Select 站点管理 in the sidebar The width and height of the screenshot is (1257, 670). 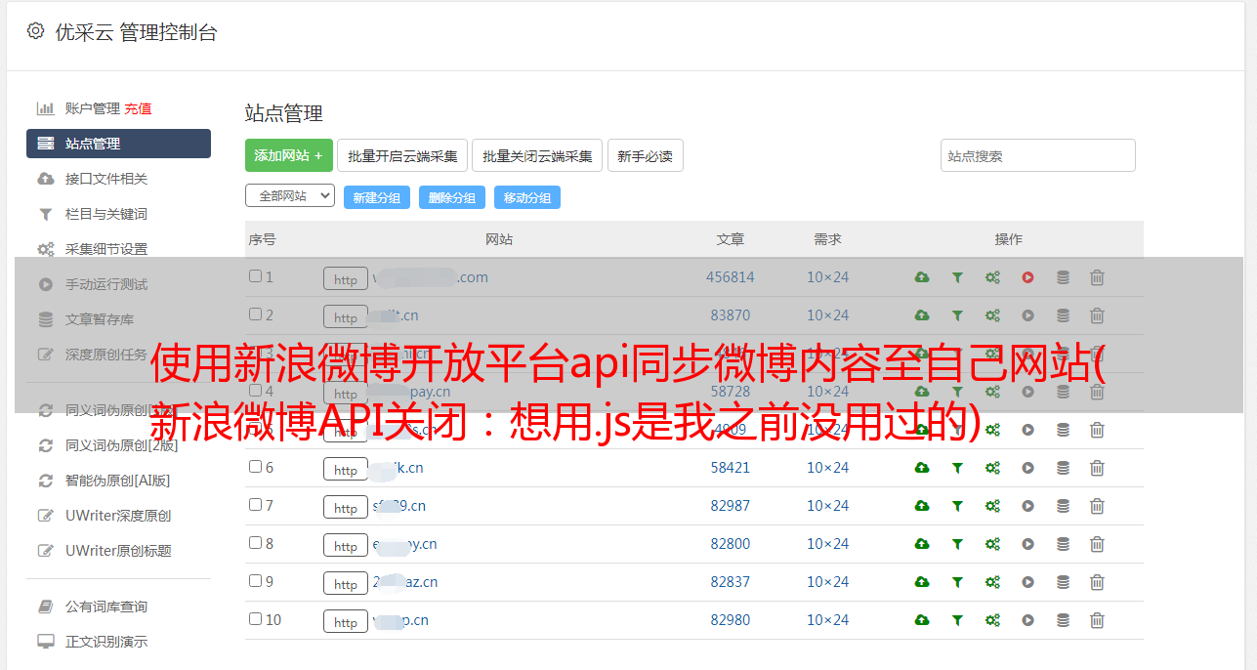pyautogui.click(x=118, y=144)
